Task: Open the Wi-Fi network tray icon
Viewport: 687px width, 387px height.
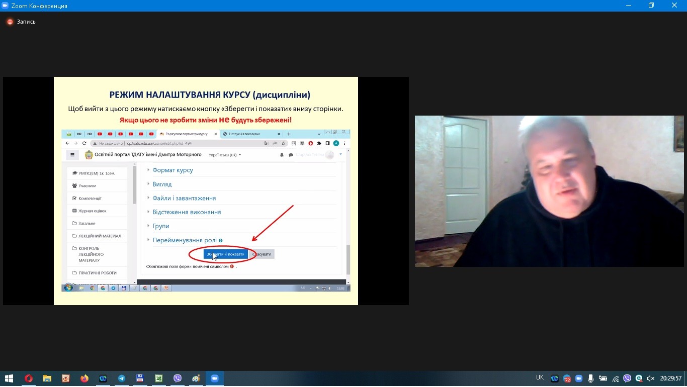Action: click(x=615, y=378)
